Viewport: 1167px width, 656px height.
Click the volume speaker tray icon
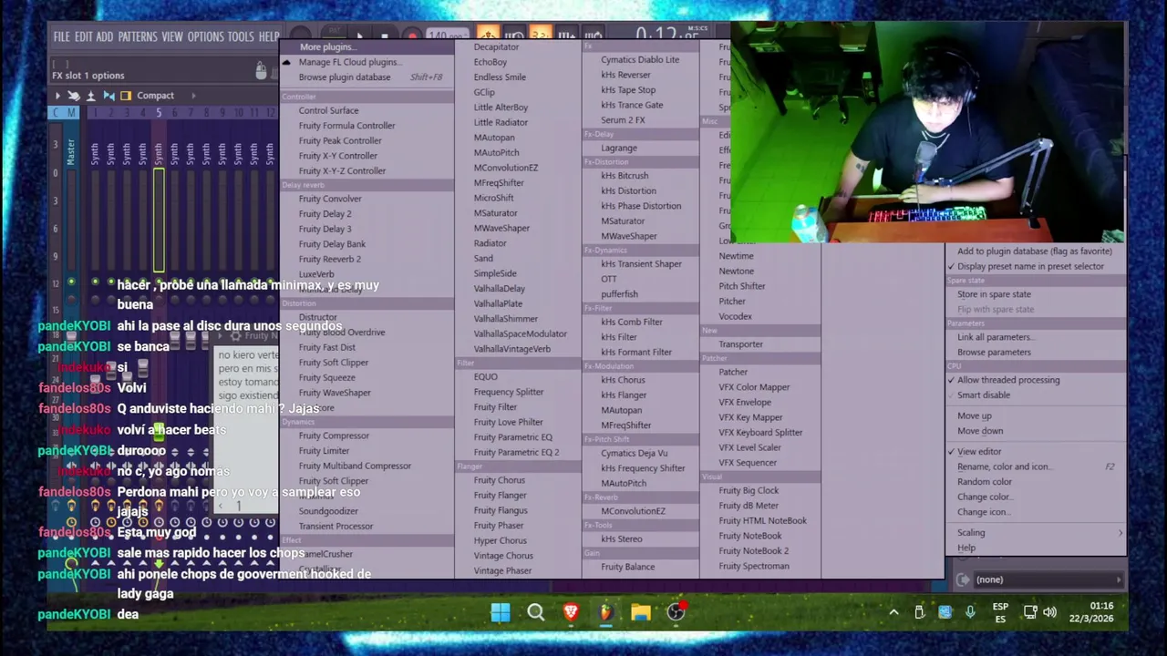pos(1049,612)
